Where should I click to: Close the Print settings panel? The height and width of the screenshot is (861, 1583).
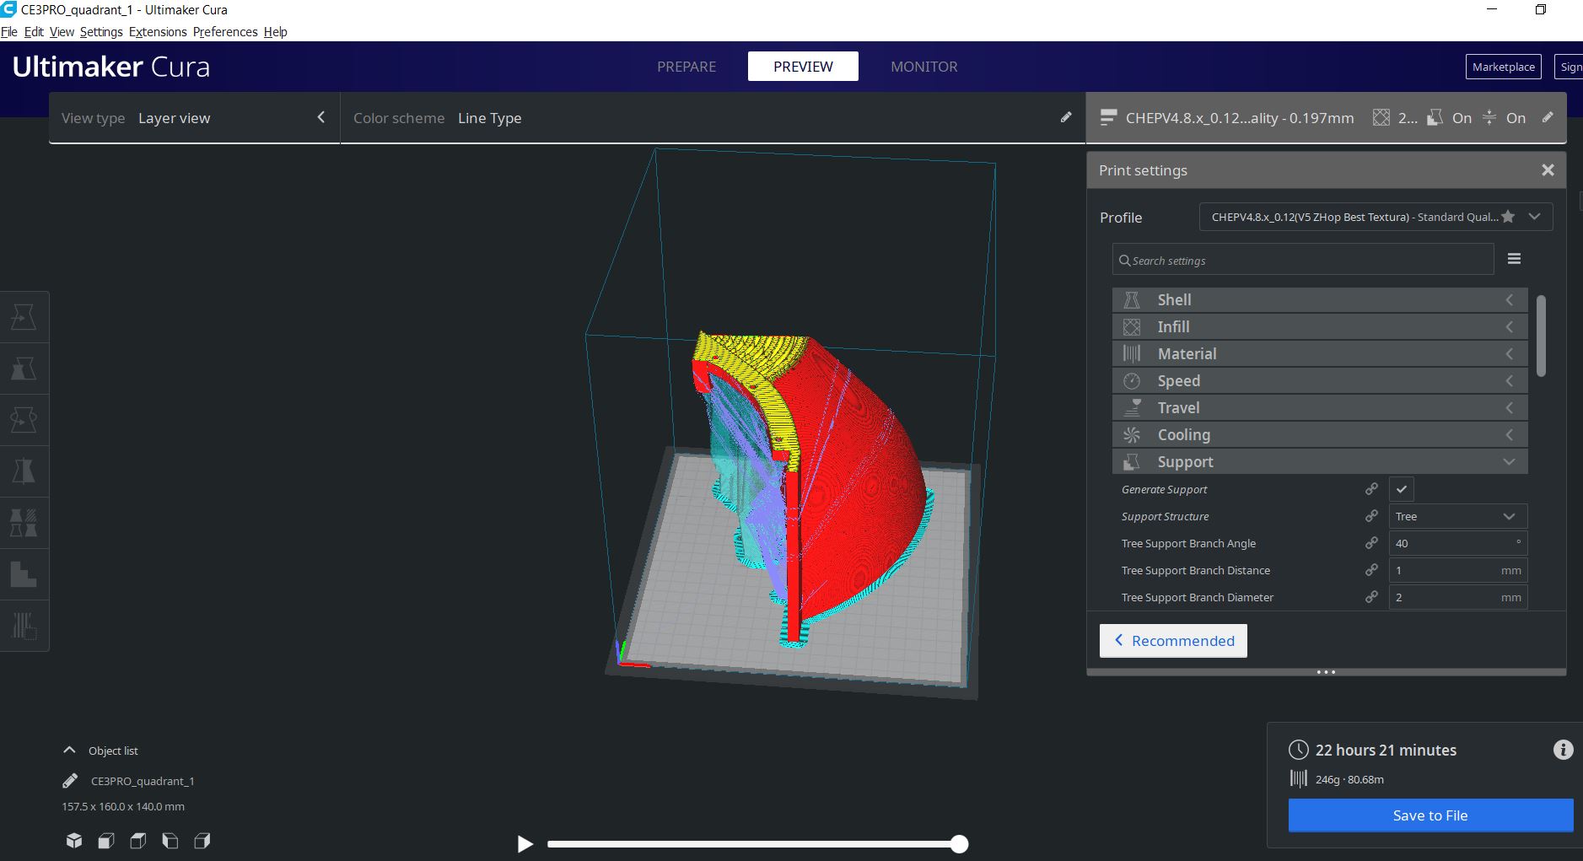1548,170
